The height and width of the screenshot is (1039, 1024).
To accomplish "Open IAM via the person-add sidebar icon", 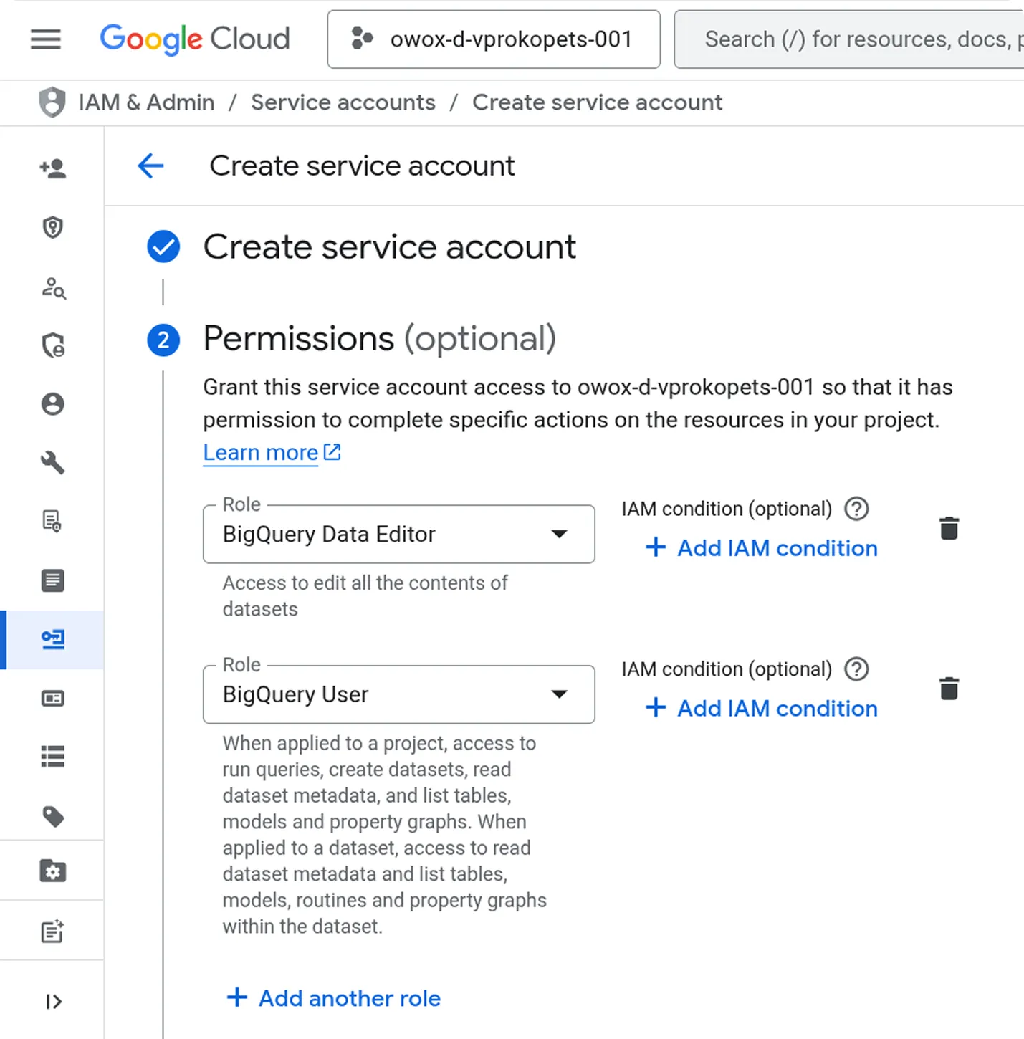I will (x=52, y=168).
